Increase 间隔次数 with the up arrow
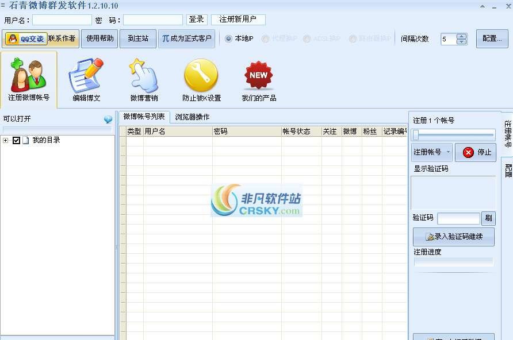 point(461,36)
